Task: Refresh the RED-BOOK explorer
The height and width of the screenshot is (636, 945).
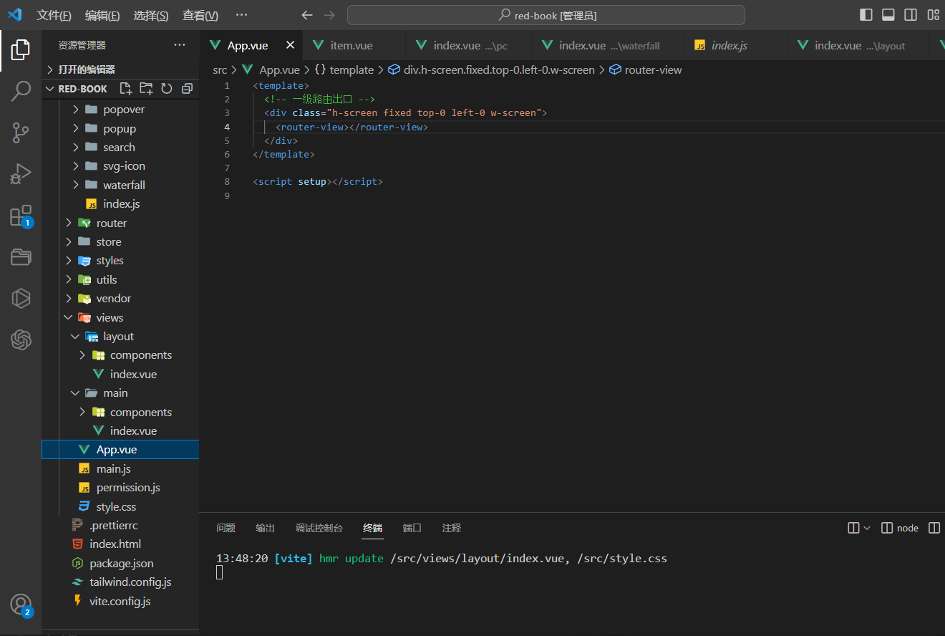Action: (x=167, y=89)
